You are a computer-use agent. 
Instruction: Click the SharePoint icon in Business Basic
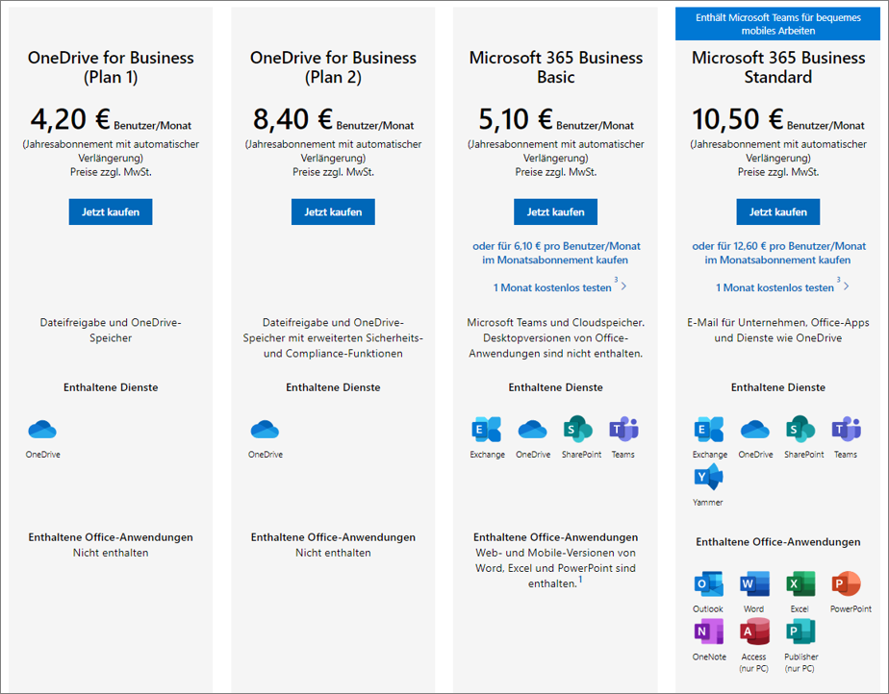coord(577,429)
